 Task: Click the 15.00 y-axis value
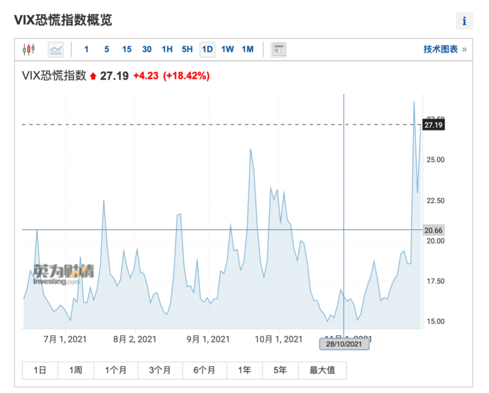pyautogui.click(x=436, y=321)
